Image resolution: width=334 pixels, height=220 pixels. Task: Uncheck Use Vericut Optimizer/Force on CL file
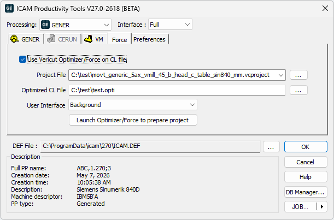click(22, 60)
